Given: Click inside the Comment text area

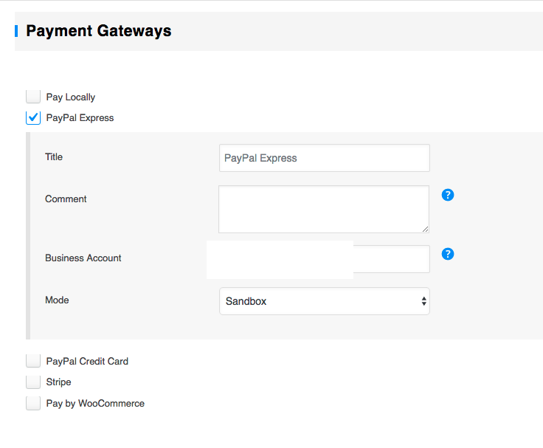Looking at the screenshot, I should [323, 209].
